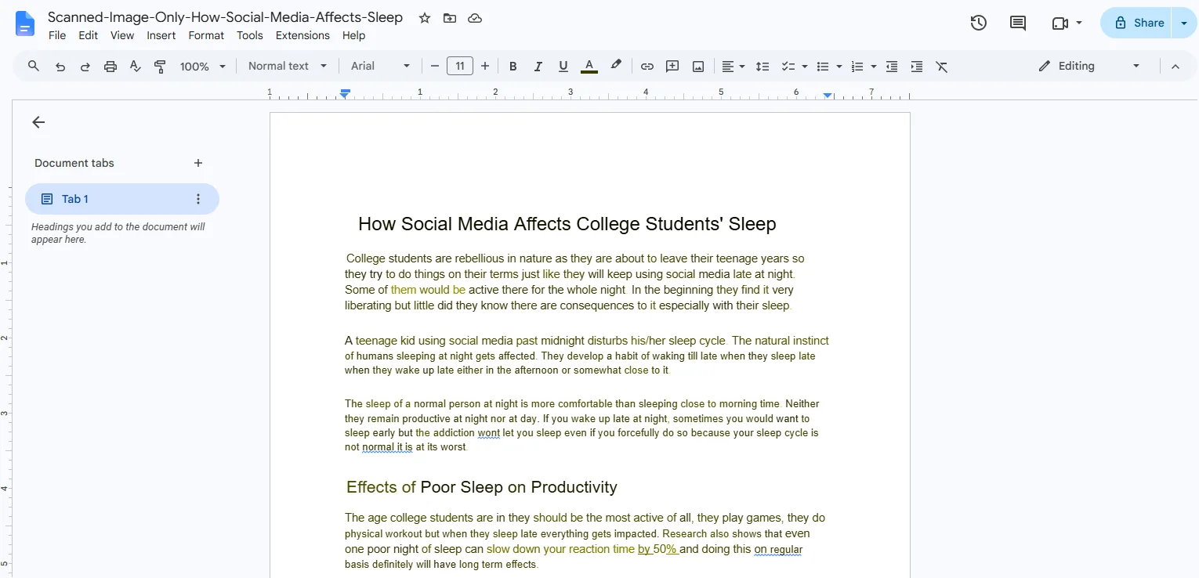Increase the indent

(x=917, y=67)
